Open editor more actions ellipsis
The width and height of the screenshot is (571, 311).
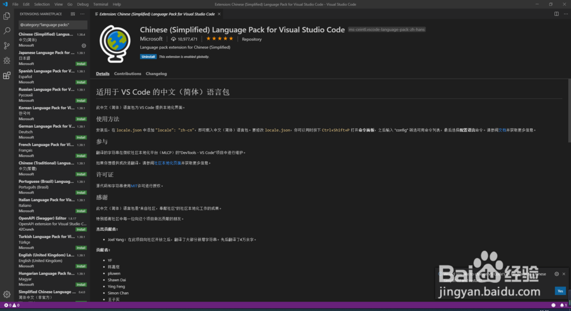click(565, 14)
